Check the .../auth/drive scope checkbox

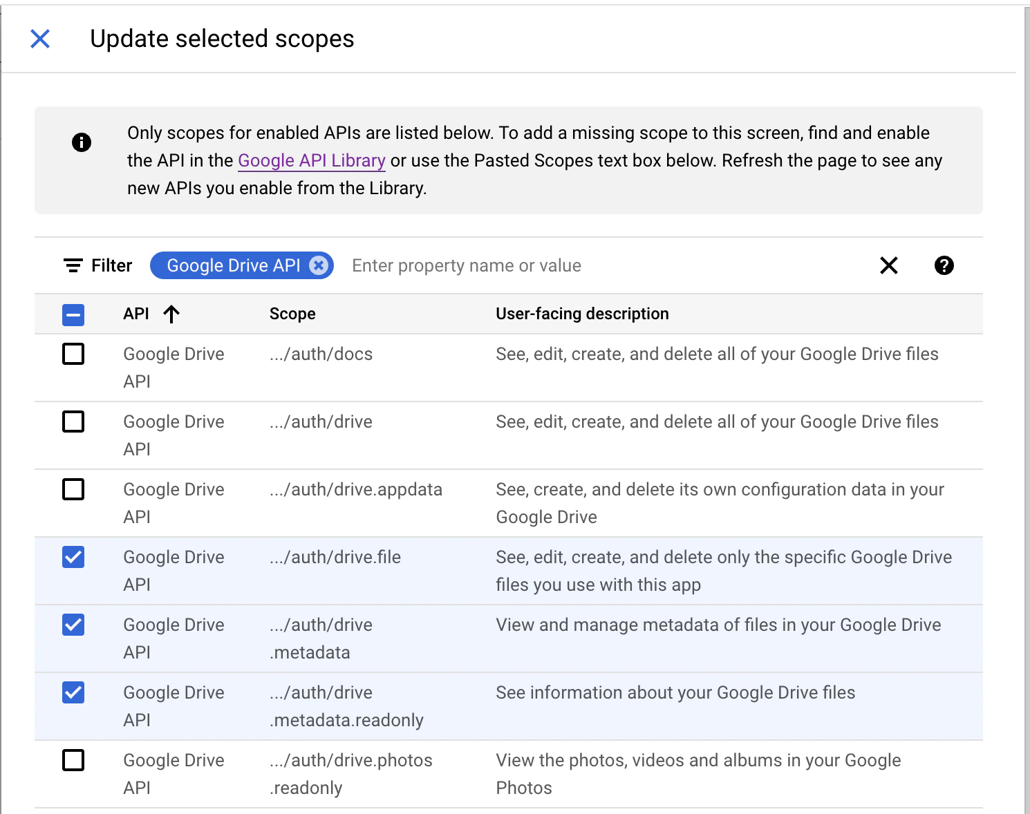tap(73, 422)
